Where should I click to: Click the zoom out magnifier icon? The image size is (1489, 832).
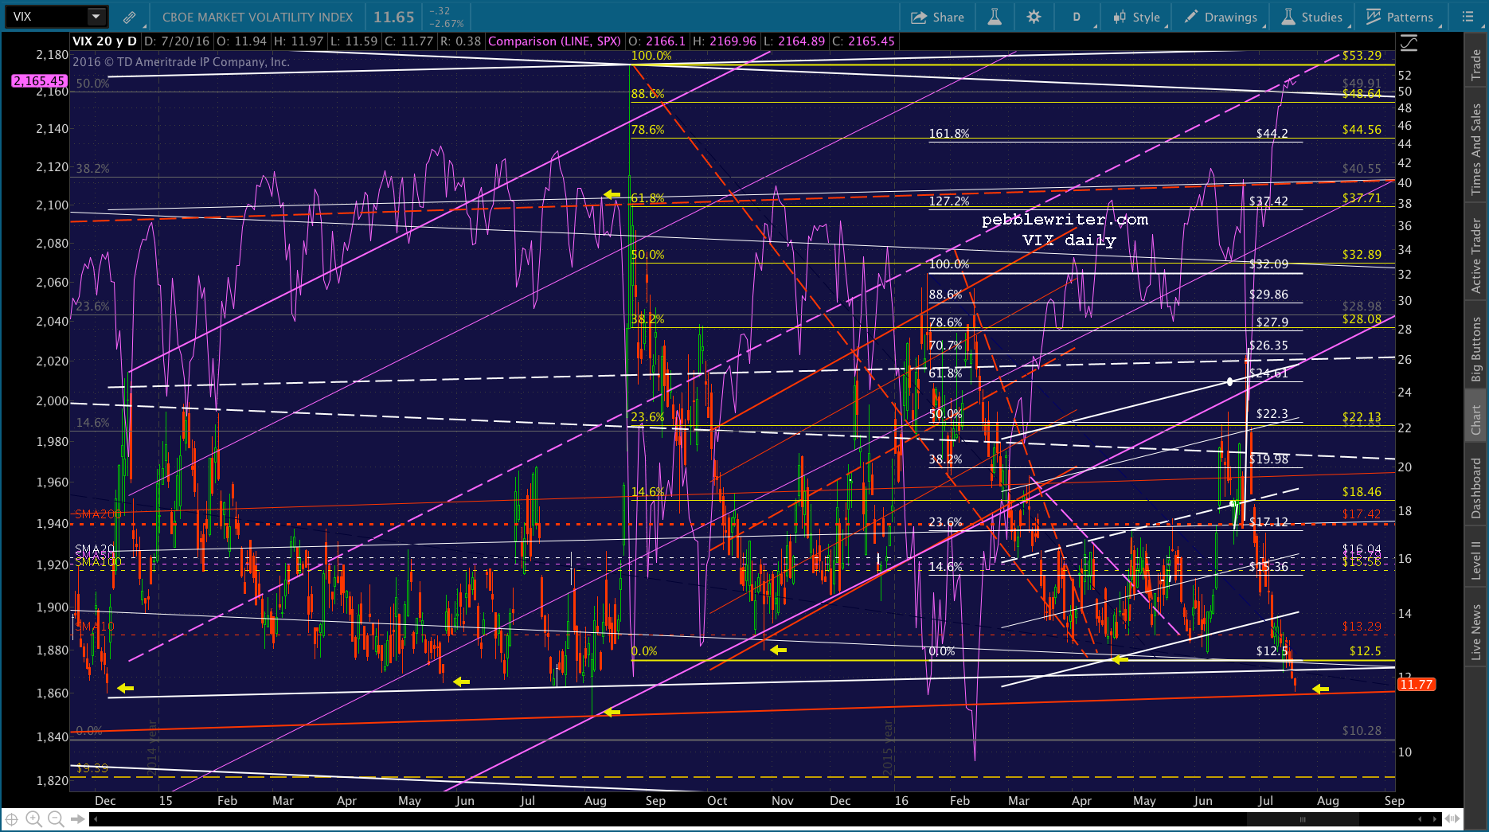click(56, 818)
